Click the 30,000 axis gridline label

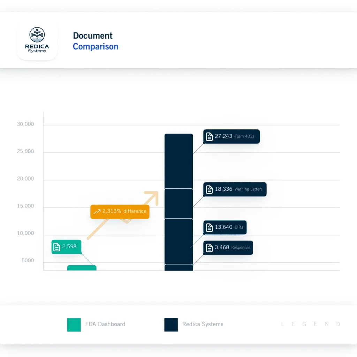click(x=25, y=124)
